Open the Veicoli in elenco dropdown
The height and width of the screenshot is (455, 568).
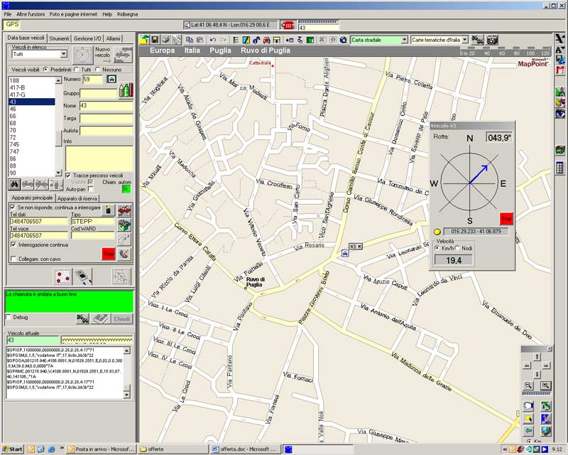pos(63,54)
